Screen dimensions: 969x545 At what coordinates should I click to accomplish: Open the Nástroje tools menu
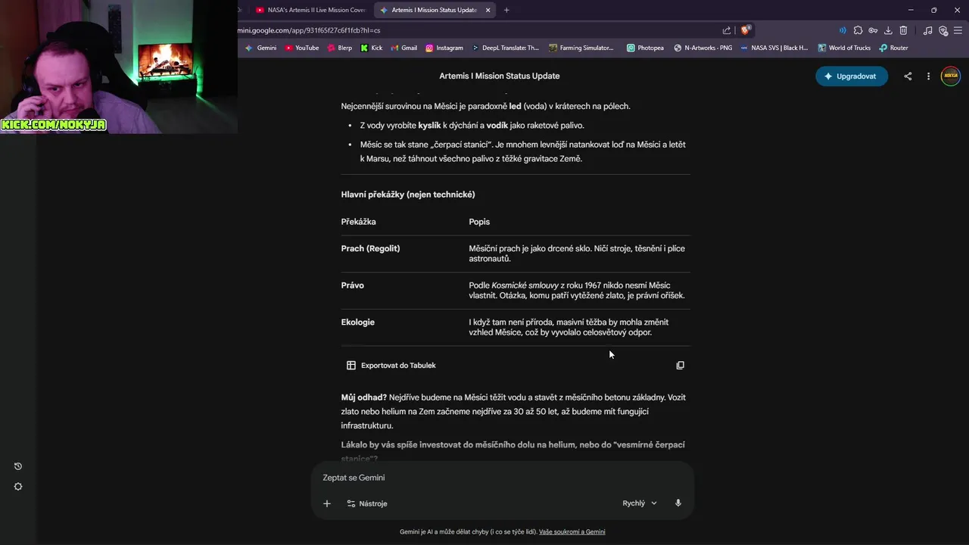coord(367,503)
